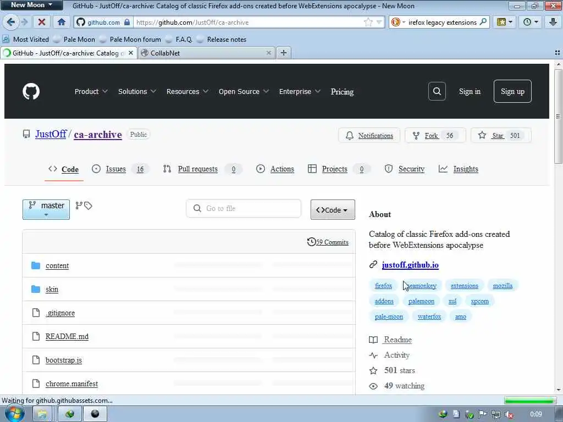Select the CollabNet browser tab
563x422 pixels.
pyautogui.click(x=206, y=53)
